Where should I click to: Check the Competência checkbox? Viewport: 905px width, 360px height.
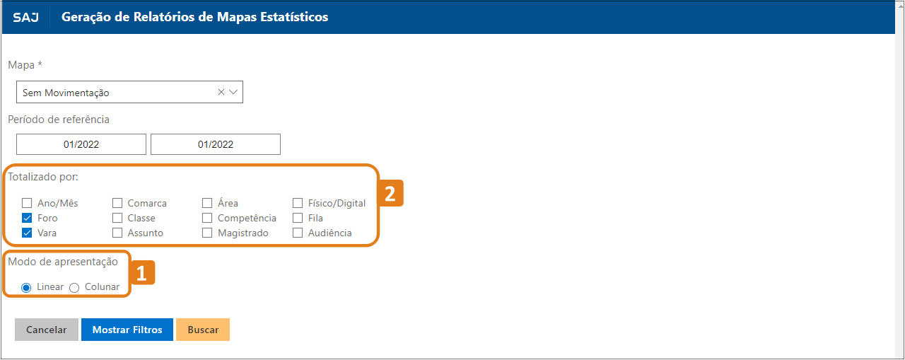(x=207, y=218)
